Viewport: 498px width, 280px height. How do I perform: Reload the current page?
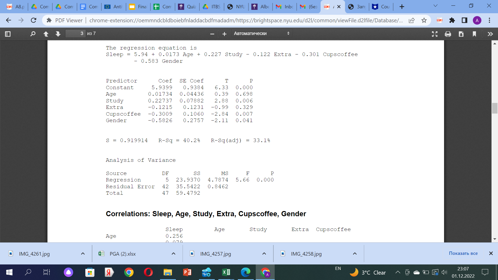point(33,20)
